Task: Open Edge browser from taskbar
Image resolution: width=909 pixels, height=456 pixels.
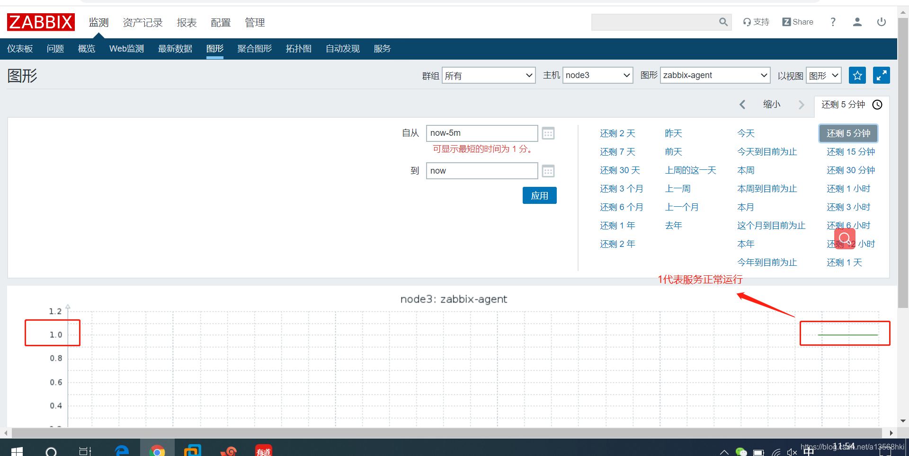Action: click(122, 450)
